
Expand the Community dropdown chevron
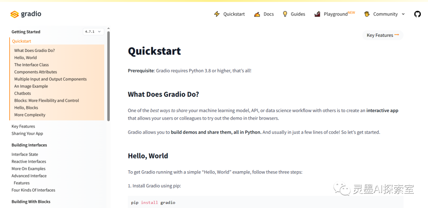coord(403,14)
